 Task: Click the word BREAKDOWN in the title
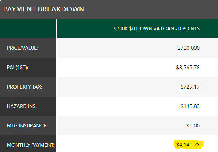tap(61, 9)
